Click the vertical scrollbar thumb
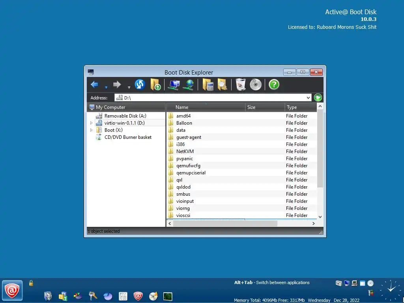 point(320,148)
